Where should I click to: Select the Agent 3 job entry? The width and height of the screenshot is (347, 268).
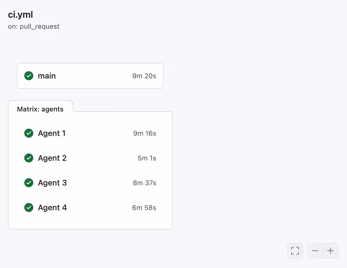tap(52, 183)
